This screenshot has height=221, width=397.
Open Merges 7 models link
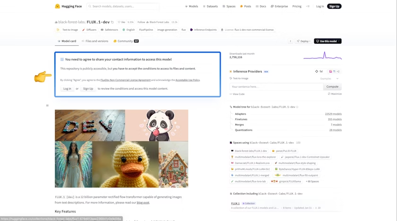click(336, 125)
